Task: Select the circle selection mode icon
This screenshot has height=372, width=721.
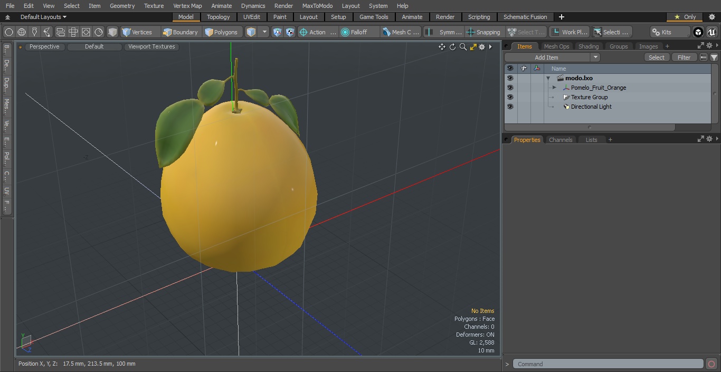Action: (x=9, y=32)
